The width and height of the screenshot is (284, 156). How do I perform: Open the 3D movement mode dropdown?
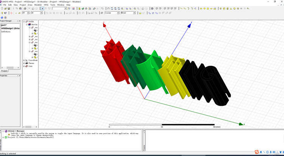click(x=41, y=13)
